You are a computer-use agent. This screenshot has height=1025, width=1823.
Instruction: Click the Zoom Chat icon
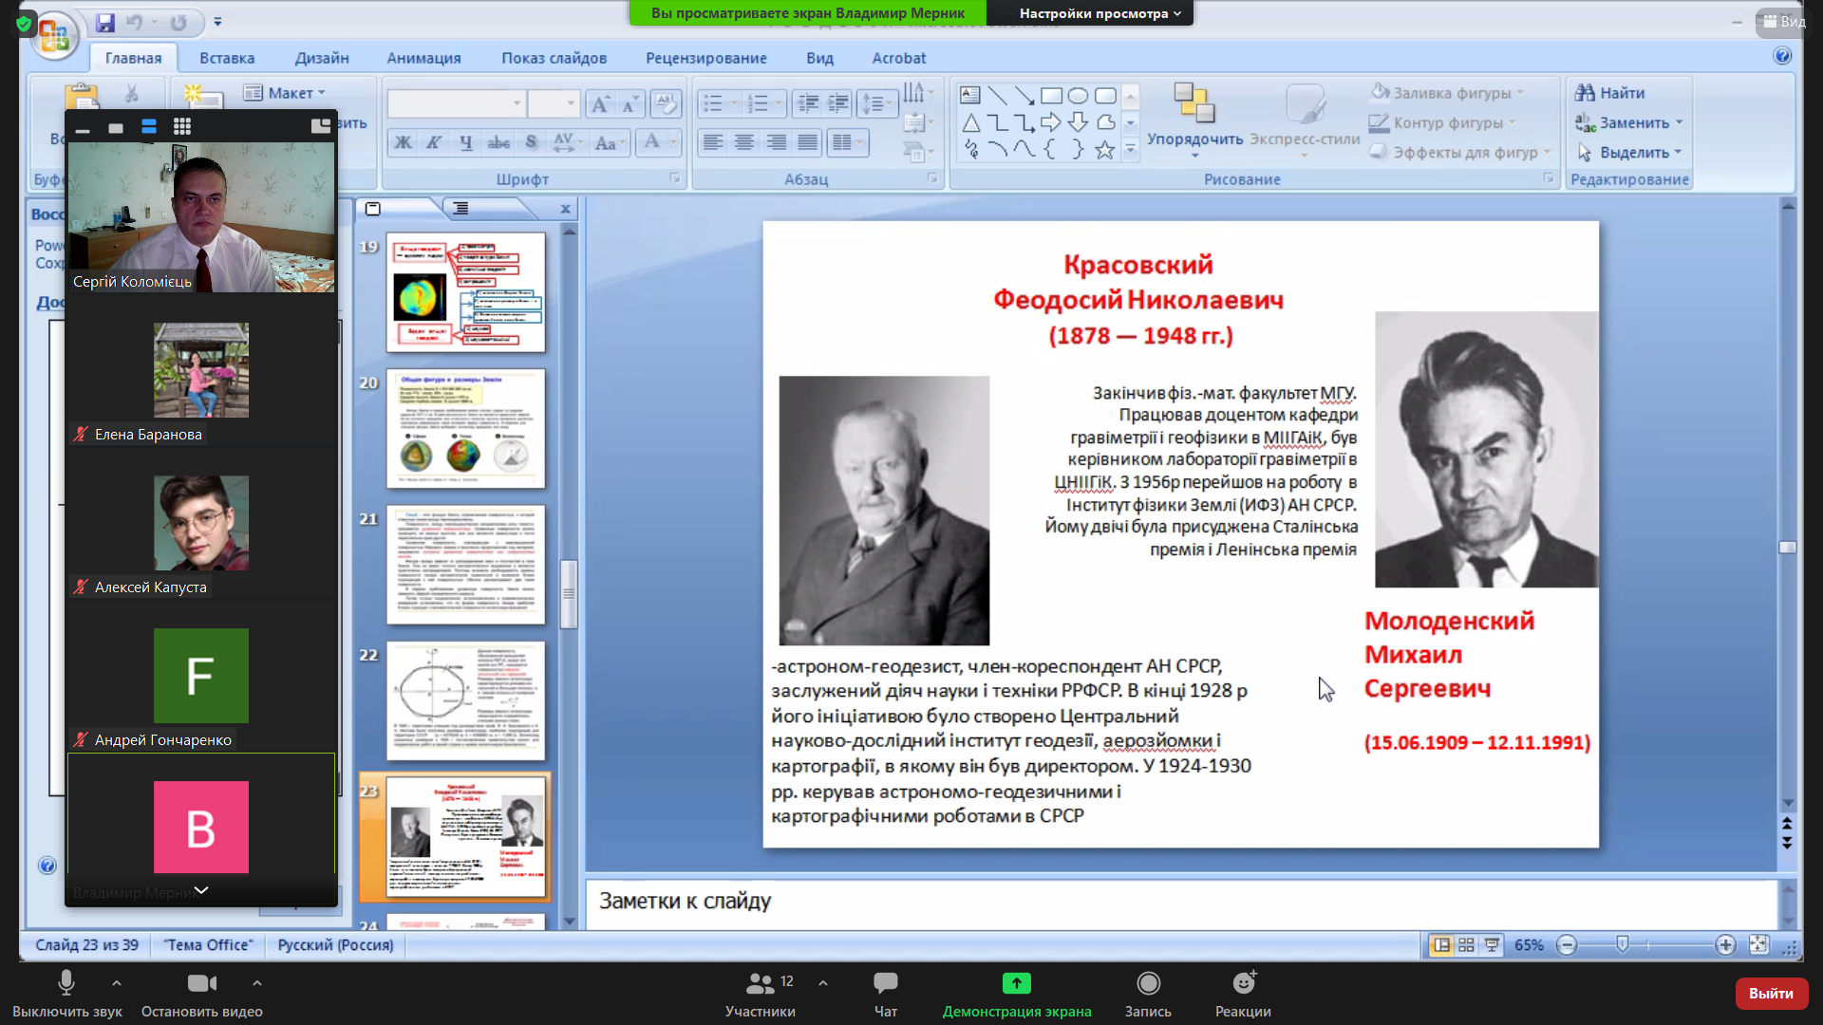(885, 983)
